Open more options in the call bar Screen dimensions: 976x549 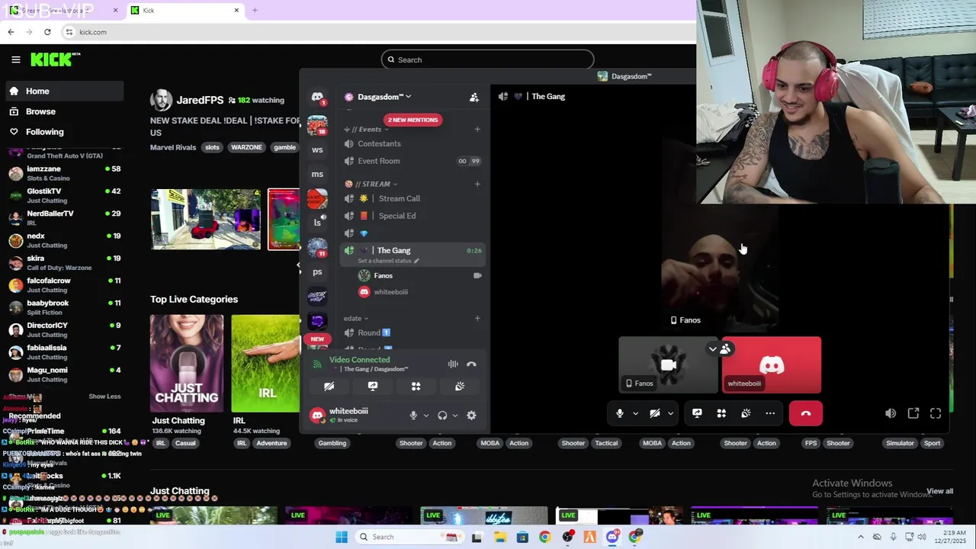point(770,413)
